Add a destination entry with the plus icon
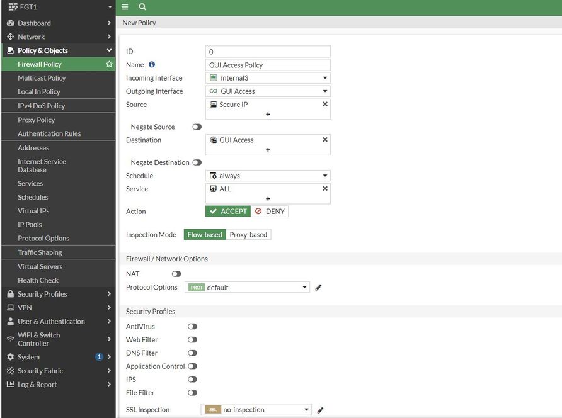This screenshot has width=562, height=418. click(x=268, y=150)
